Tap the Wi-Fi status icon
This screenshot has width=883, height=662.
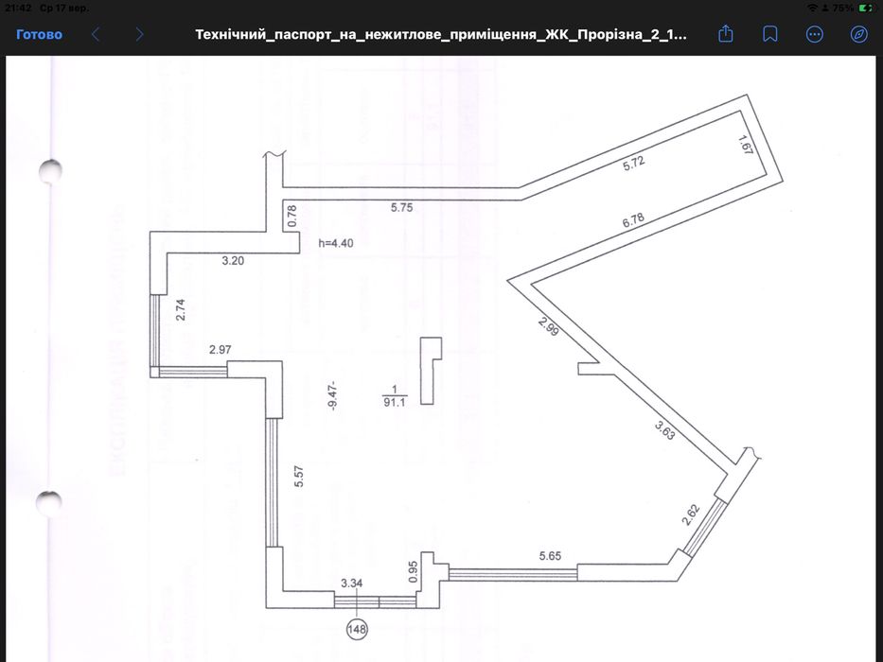click(812, 8)
